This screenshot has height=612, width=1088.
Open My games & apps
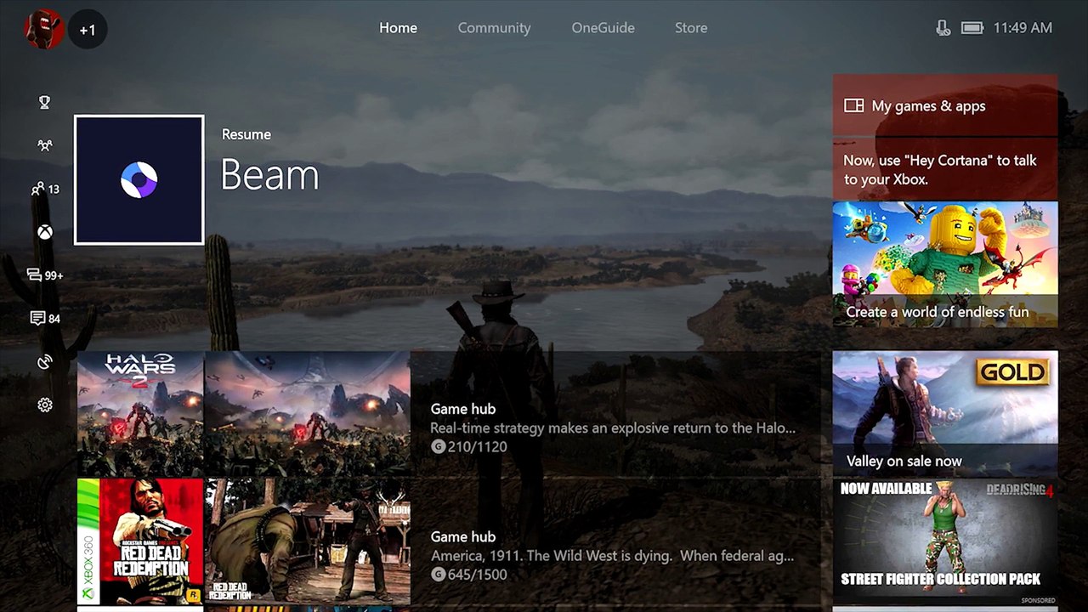click(945, 105)
